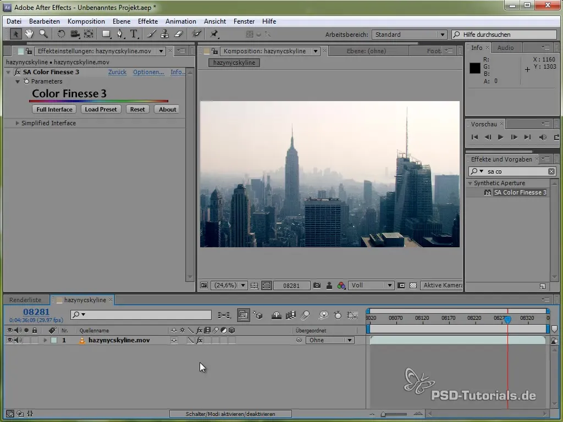The image size is (563, 422).
Task: Click Load Preset button
Action: pos(101,109)
